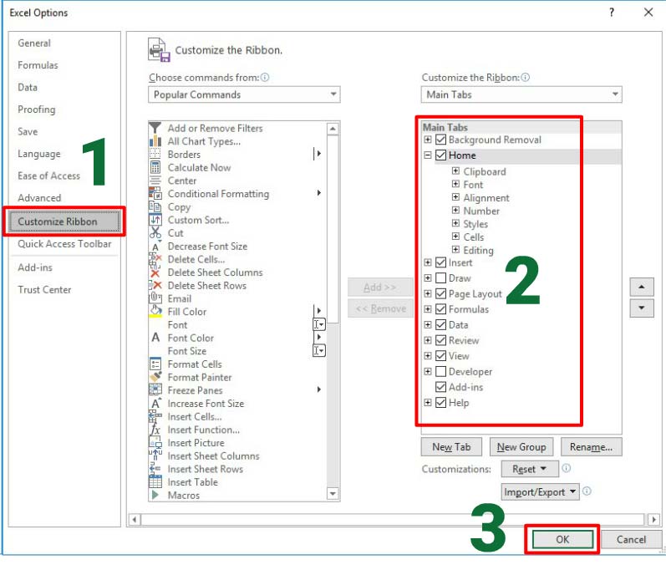Enable the Draw tab checkbox
Viewport: 666px width, 570px height.
440,278
